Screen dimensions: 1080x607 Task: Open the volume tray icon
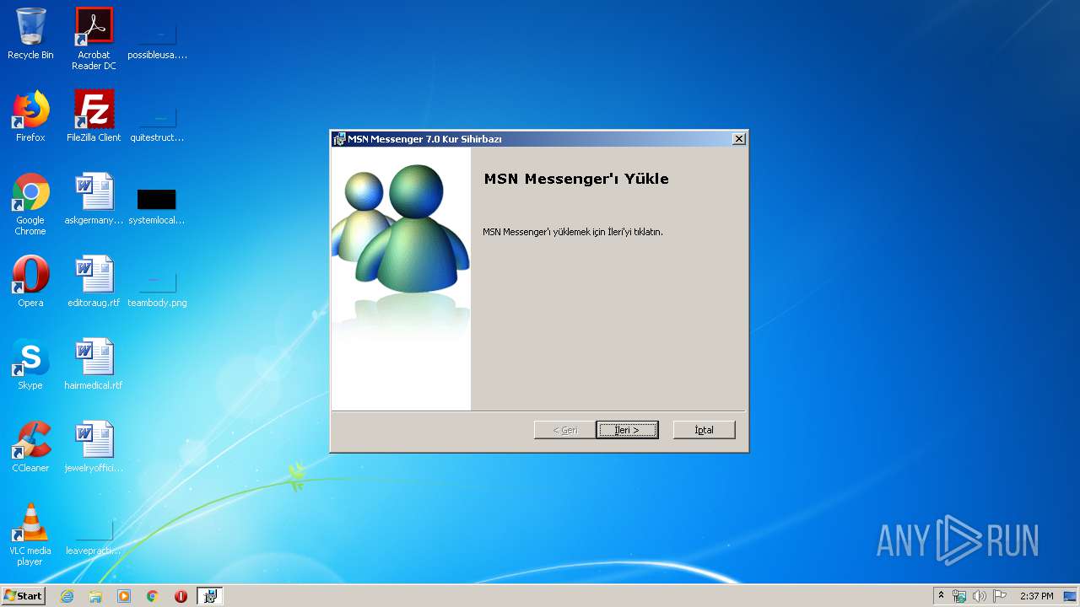click(980, 596)
